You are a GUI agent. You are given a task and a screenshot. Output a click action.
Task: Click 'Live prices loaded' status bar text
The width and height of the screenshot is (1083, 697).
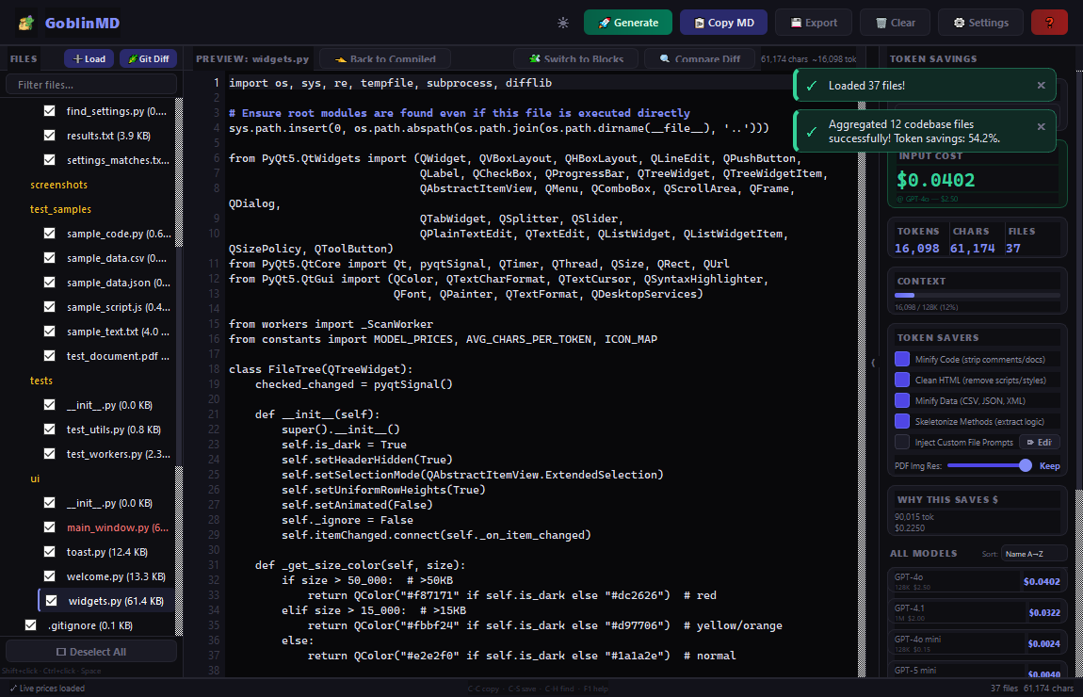[x=47, y=689]
